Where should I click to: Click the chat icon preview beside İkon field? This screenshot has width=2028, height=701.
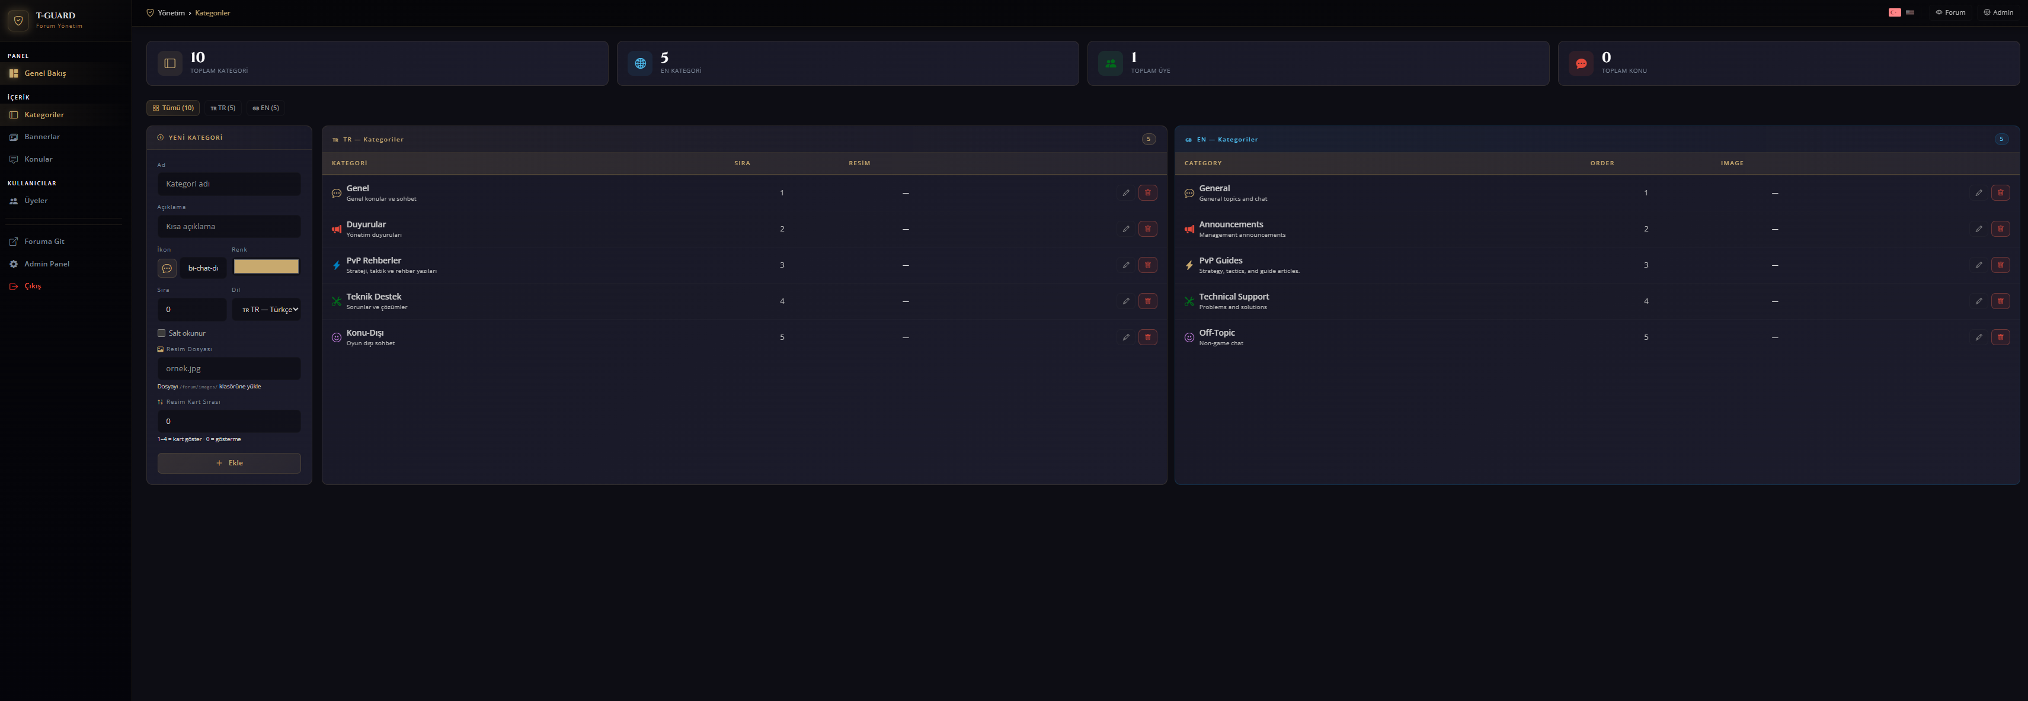(x=167, y=268)
